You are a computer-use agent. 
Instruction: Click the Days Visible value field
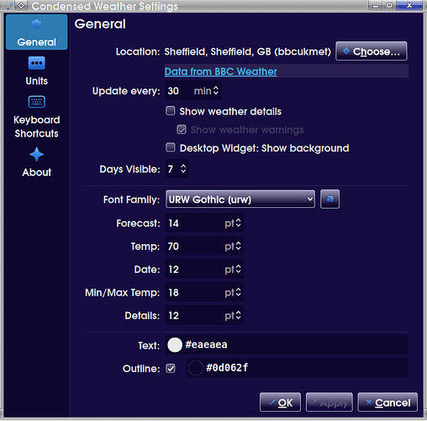[x=177, y=168]
